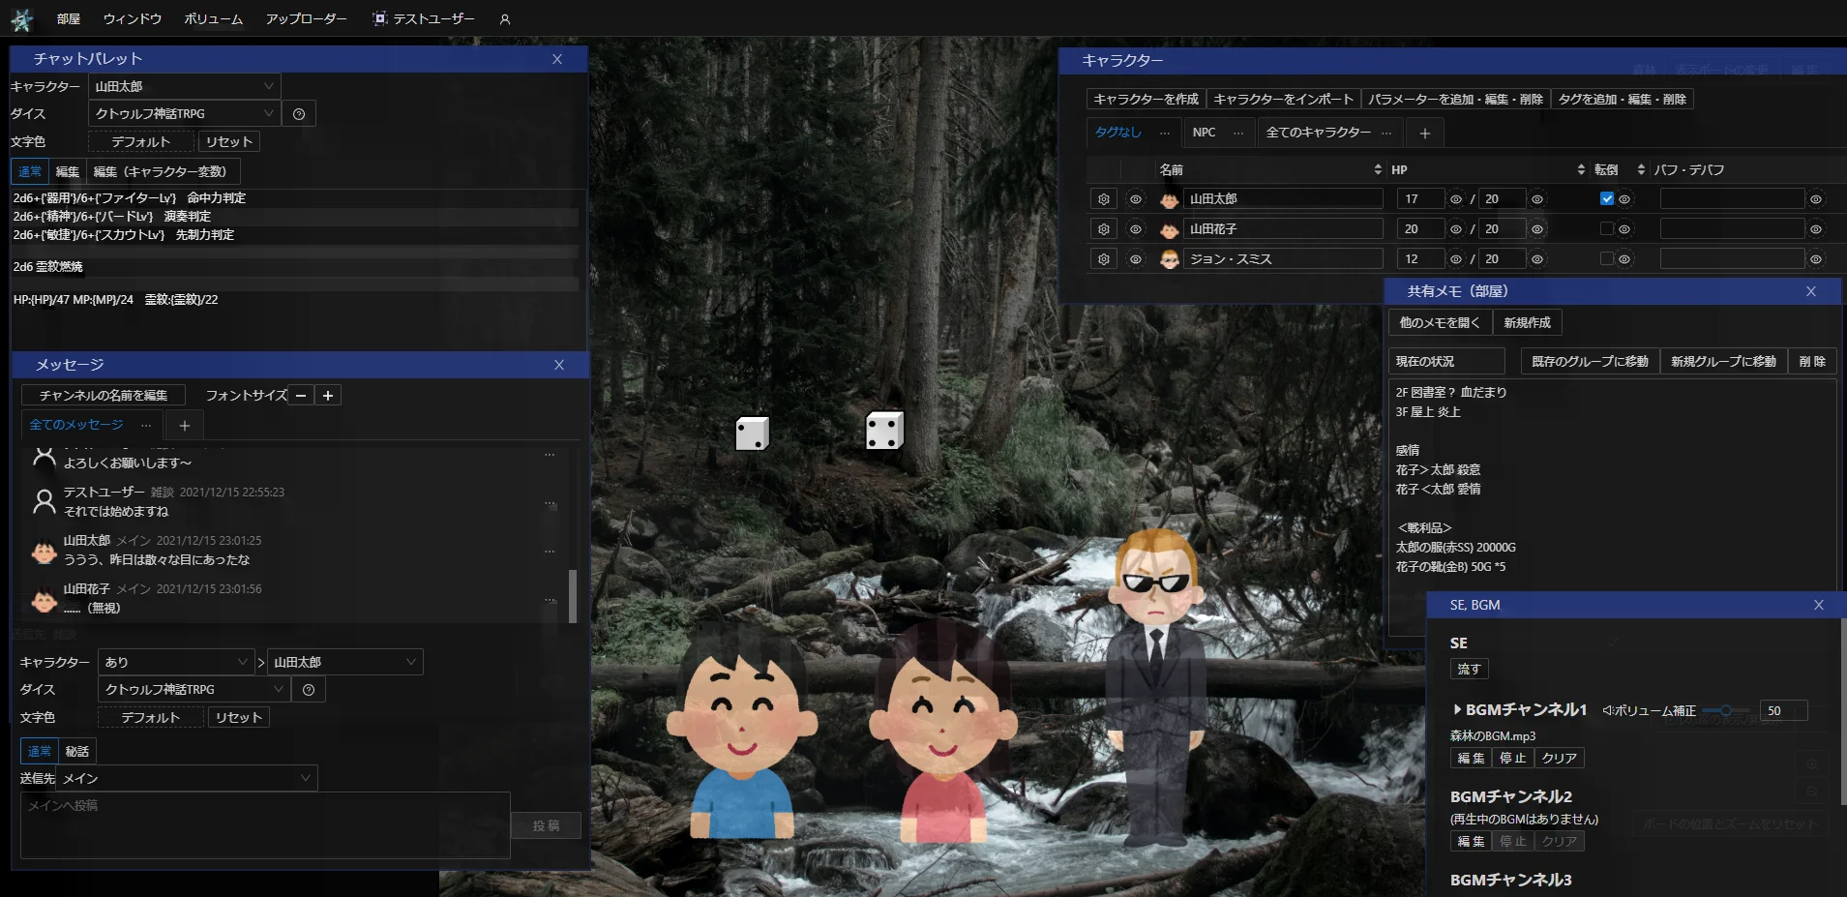Open options for 全てのキャラクター tab
The height and width of the screenshot is (897, 1847).
(1386, 134)
